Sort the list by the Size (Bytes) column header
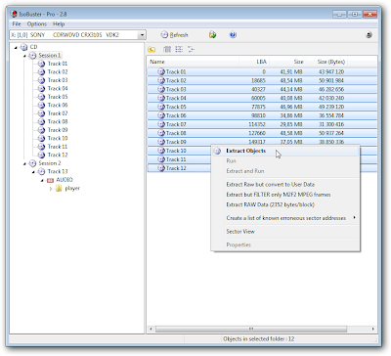Image resolution: width=391 pixels, height=356 pixels. point(327,62)
